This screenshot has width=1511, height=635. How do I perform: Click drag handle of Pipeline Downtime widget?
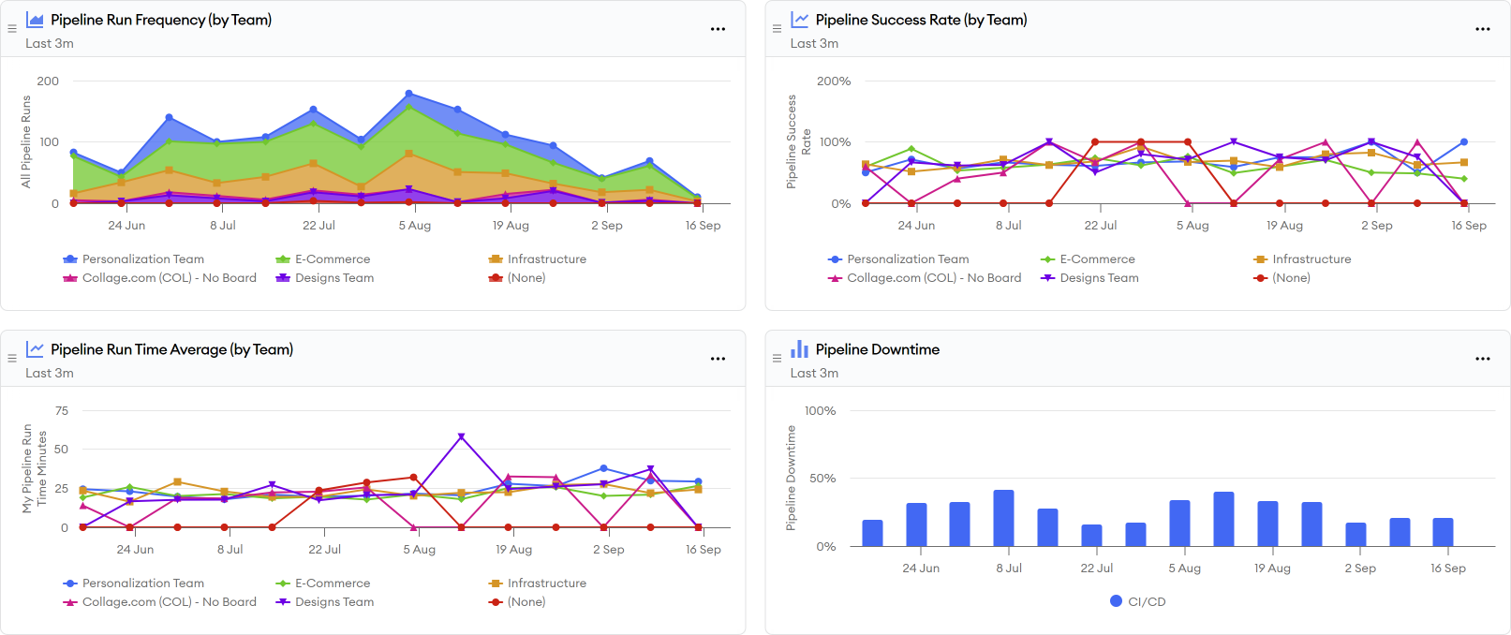777,359
